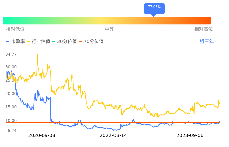
Task: Toggle the 30分位值 legend line
Action: tap(64, 42)
